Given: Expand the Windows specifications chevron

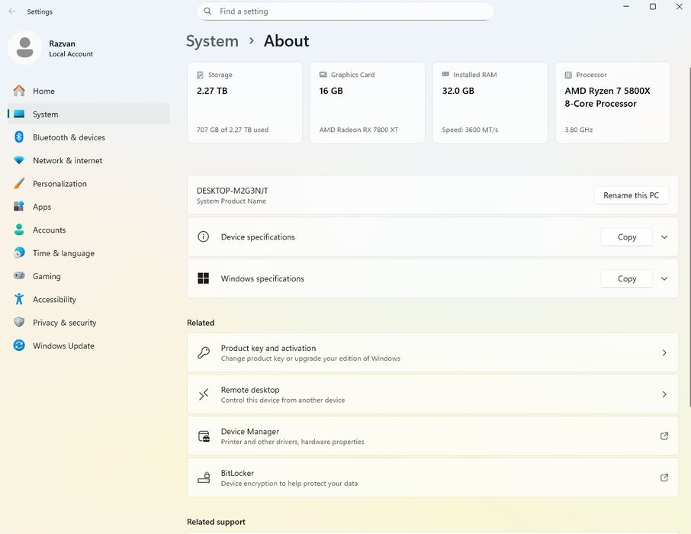Looking at the screenshot, I should click(664, 278).
